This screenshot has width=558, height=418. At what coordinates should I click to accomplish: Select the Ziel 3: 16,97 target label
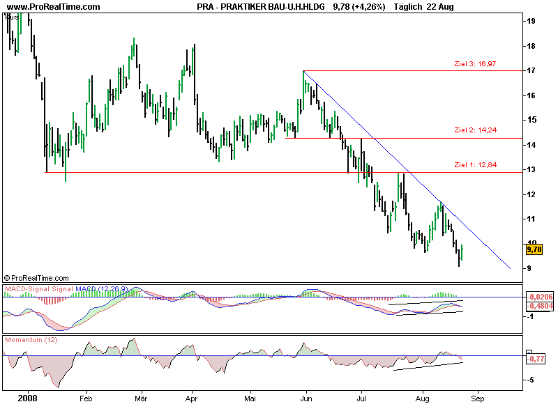tap(476, 63)
